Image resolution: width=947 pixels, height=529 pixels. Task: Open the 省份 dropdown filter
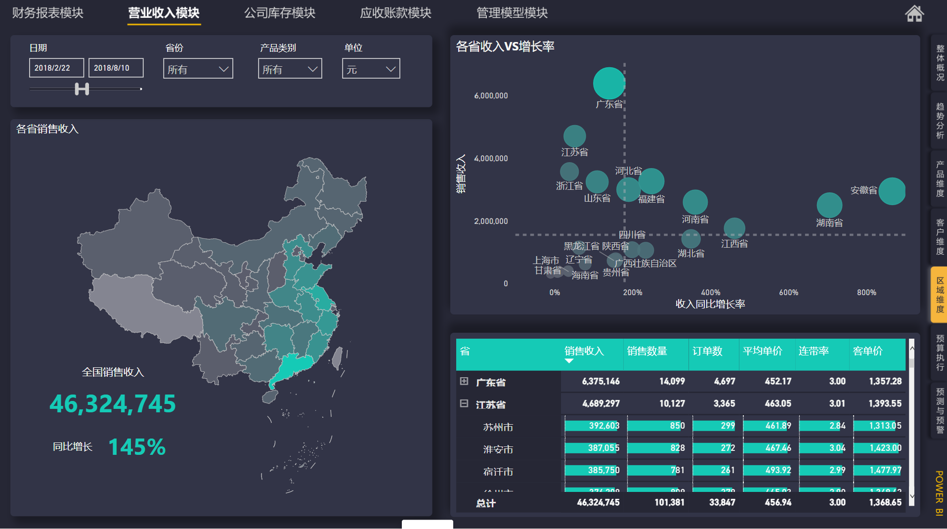(198, 69)
